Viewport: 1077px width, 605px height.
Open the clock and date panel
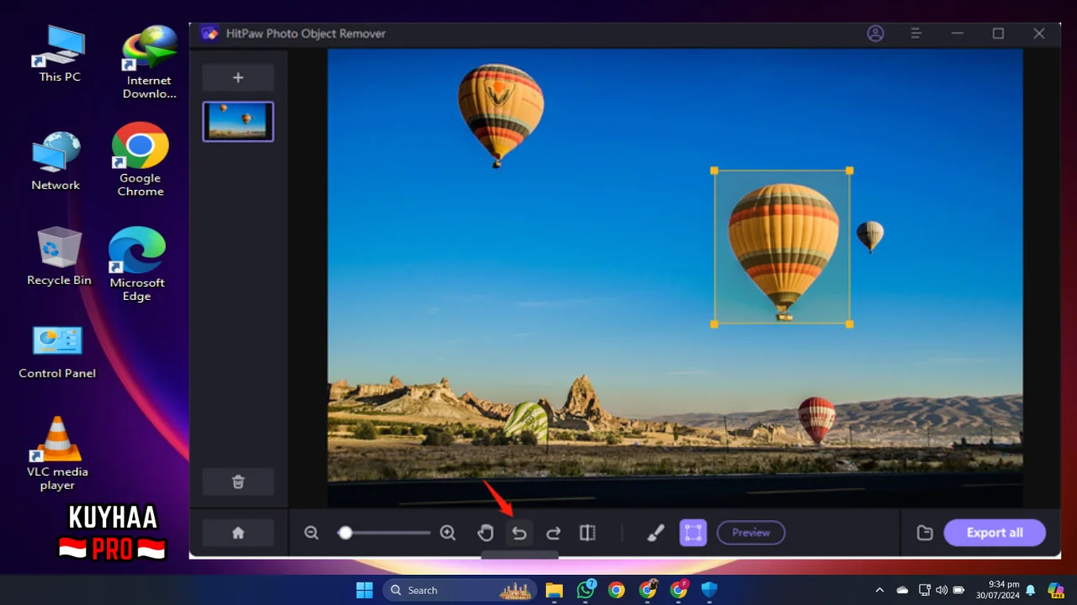coord(998,590)
